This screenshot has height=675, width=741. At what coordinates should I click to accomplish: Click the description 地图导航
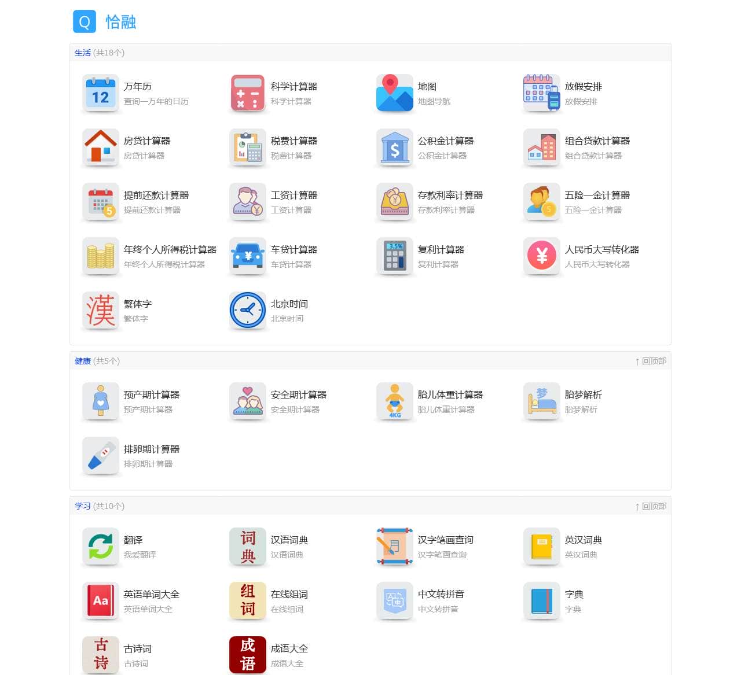(x=434, y=101)
